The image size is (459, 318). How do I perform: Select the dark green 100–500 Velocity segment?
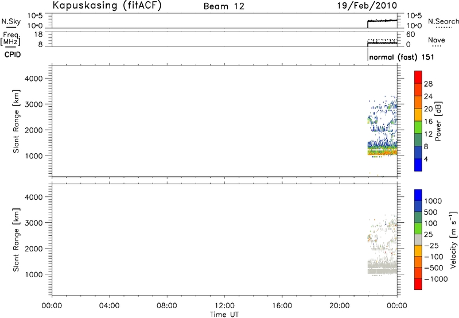(x=418, y=218)
